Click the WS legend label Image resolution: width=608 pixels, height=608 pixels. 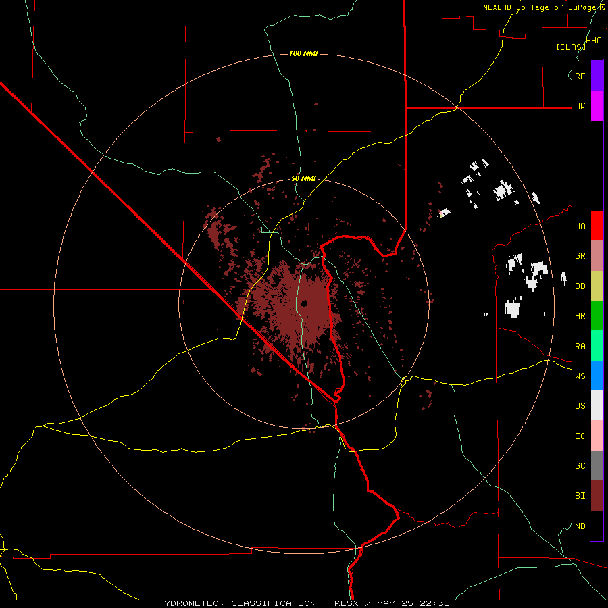pyautogui.click(x=580, y=376)
